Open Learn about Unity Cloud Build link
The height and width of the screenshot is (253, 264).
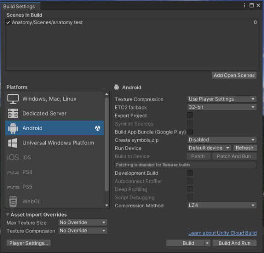[x=222, y=233]
